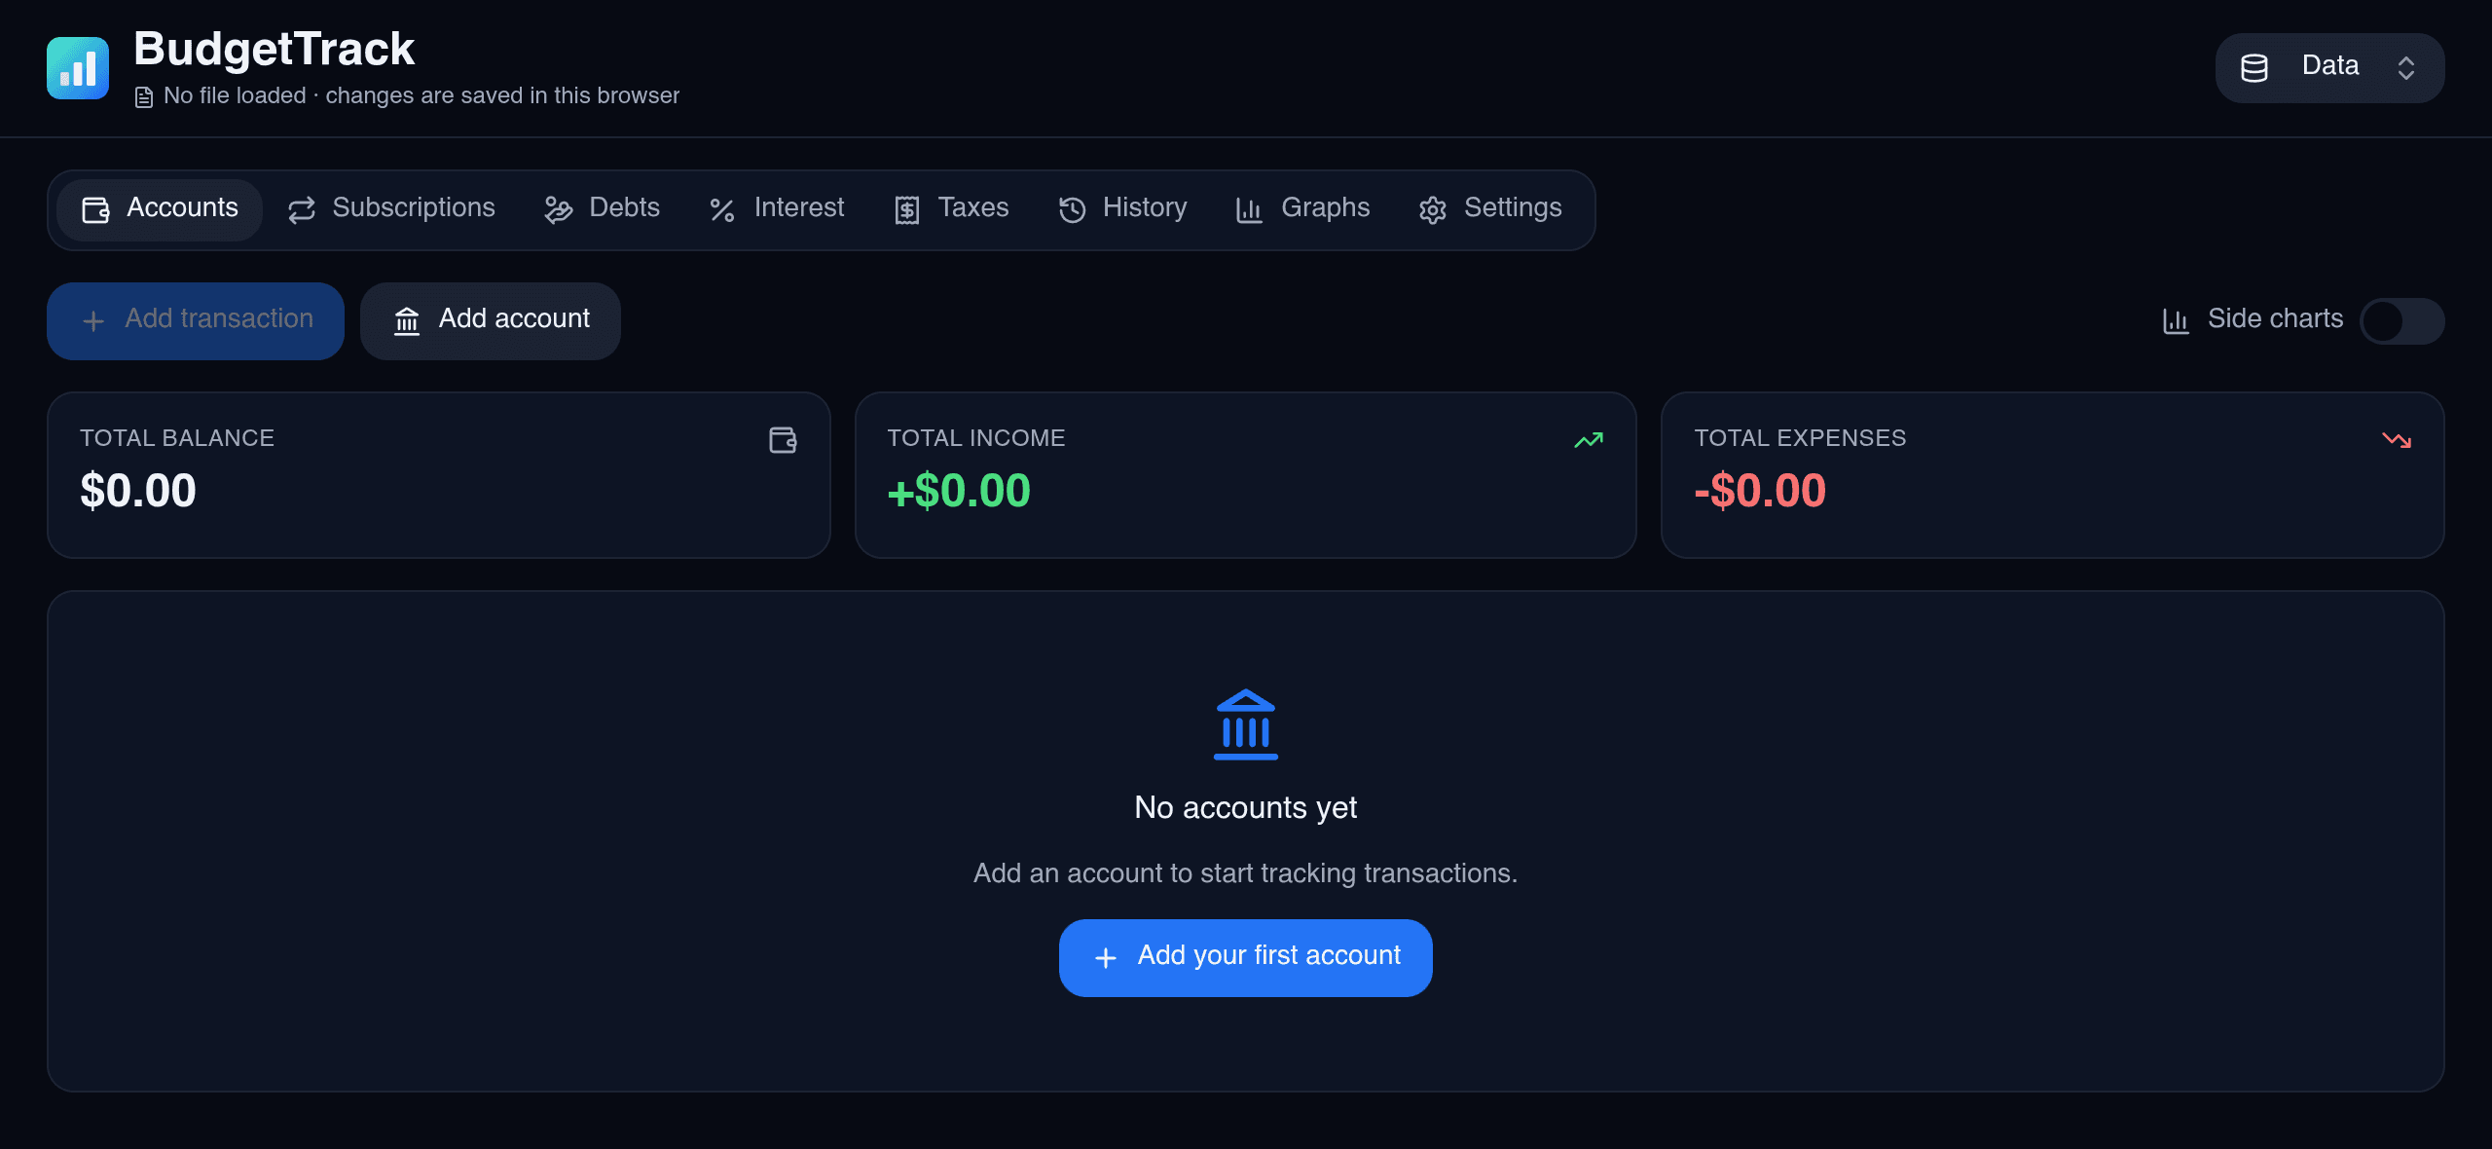Open the Debts tab
2492x1149 pixels.
tap(603, 208)
